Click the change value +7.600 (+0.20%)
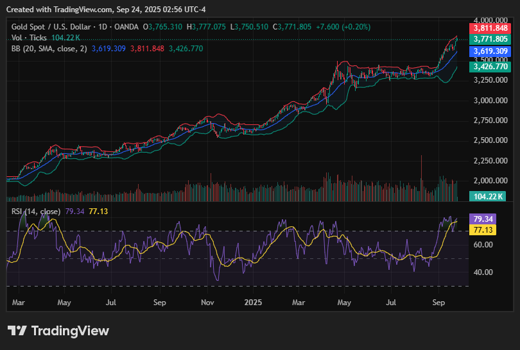Viewport: 520px width, 350px height. click(x=343, y=27)
